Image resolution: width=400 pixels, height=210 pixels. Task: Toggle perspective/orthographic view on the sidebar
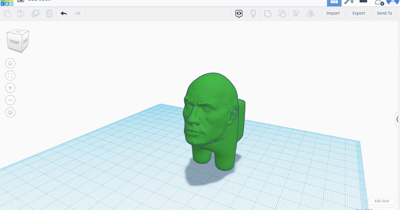pyautogui.click(x=10, y=112)
